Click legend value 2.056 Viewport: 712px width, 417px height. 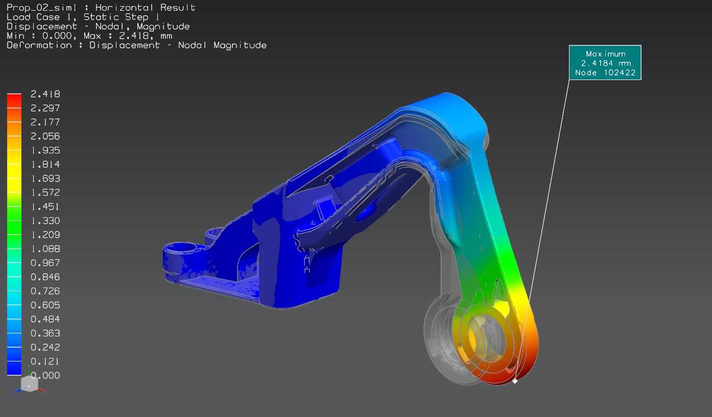point(45,136)
